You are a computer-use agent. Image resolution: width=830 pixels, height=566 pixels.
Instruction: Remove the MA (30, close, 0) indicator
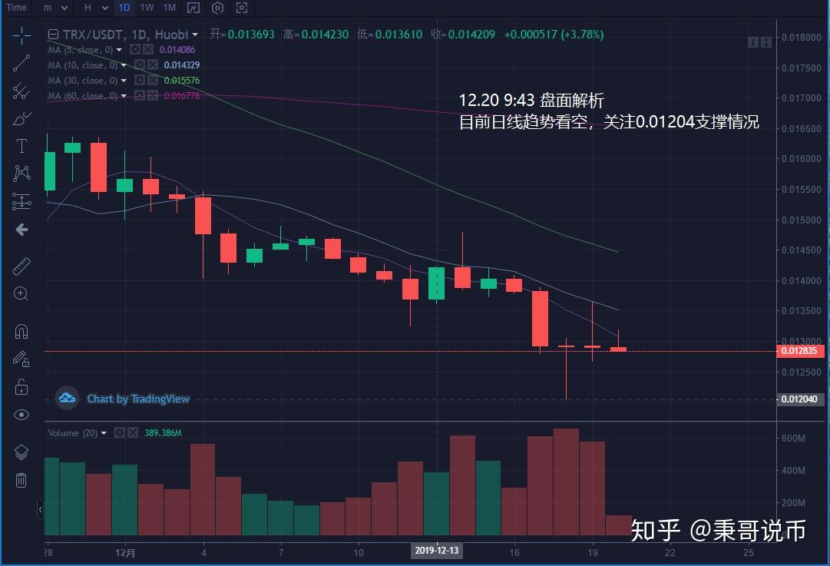tap(153, 80)
